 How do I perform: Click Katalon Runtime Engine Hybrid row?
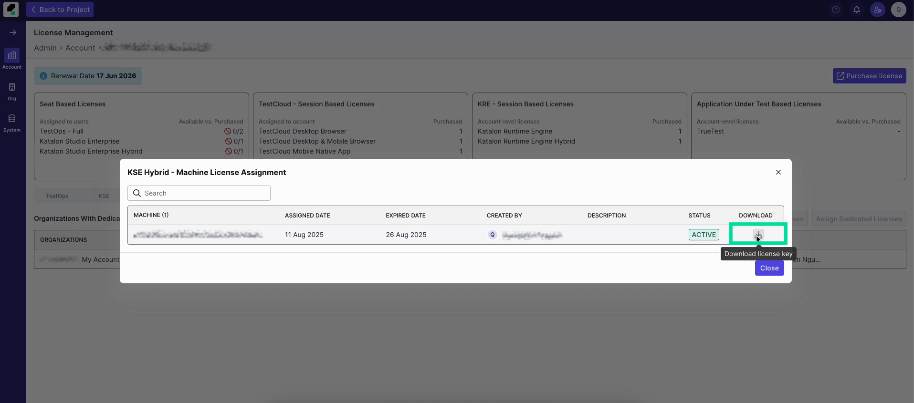coord(579,141)
